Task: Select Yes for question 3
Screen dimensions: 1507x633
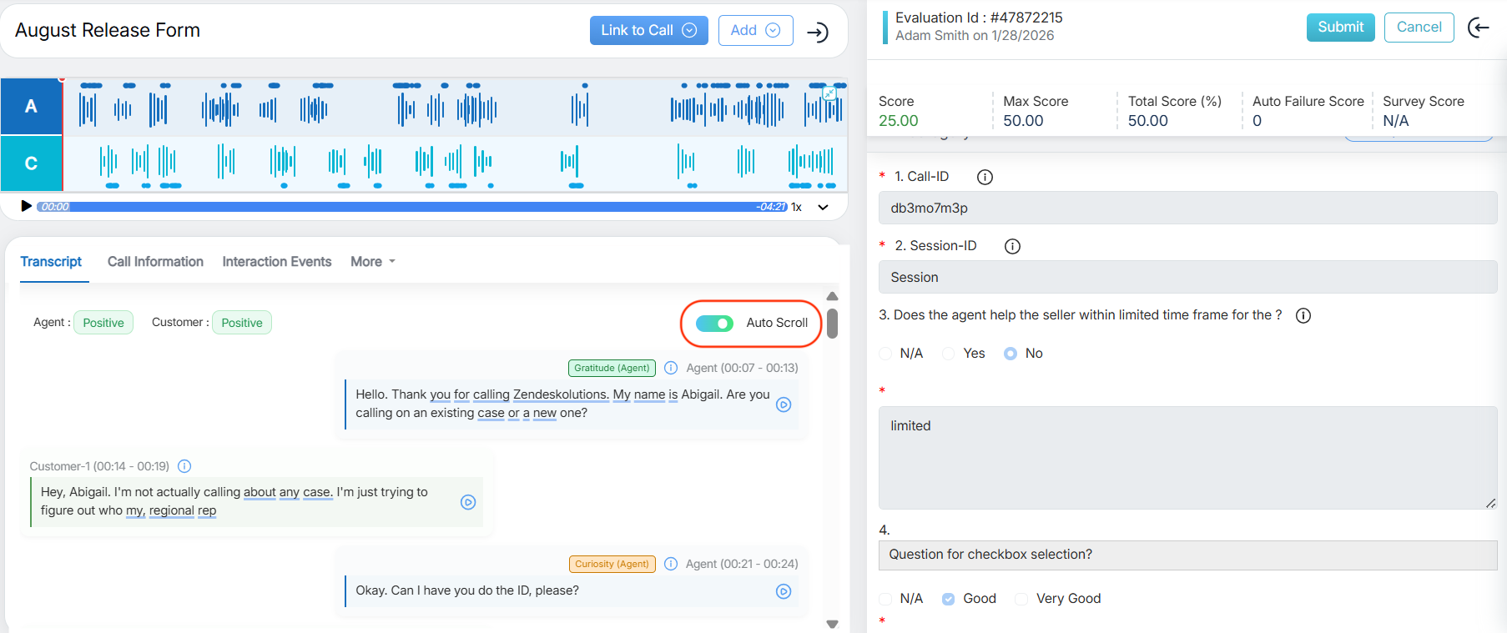Action: 949,354
